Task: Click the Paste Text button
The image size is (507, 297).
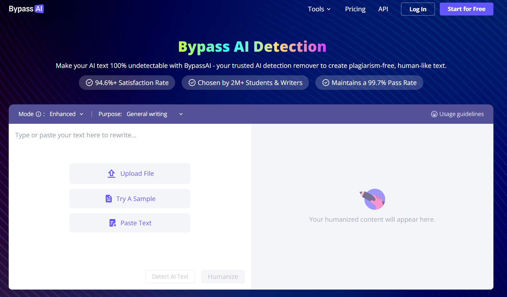Action: pyautogui.click(x=130, y=223)
